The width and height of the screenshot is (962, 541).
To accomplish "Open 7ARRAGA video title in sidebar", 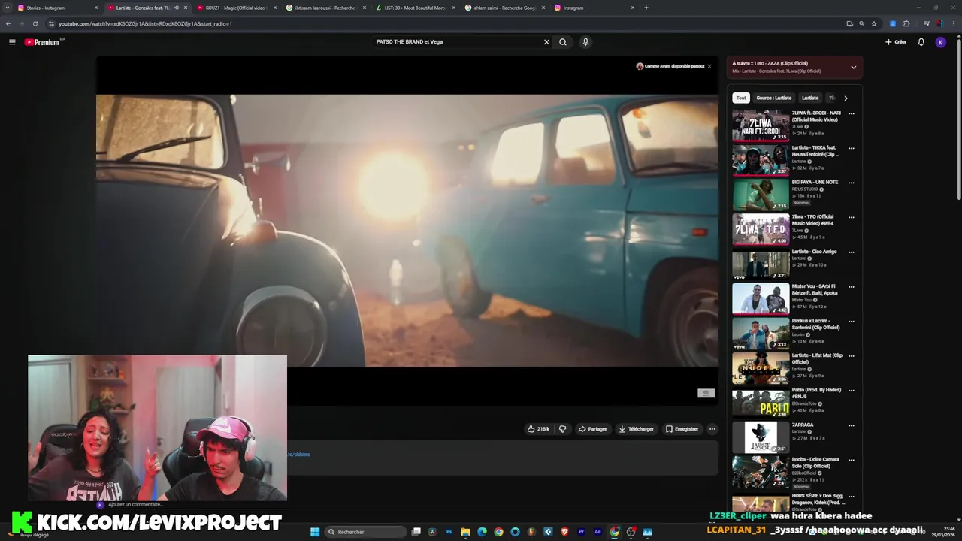I will (x=803, y=425).
